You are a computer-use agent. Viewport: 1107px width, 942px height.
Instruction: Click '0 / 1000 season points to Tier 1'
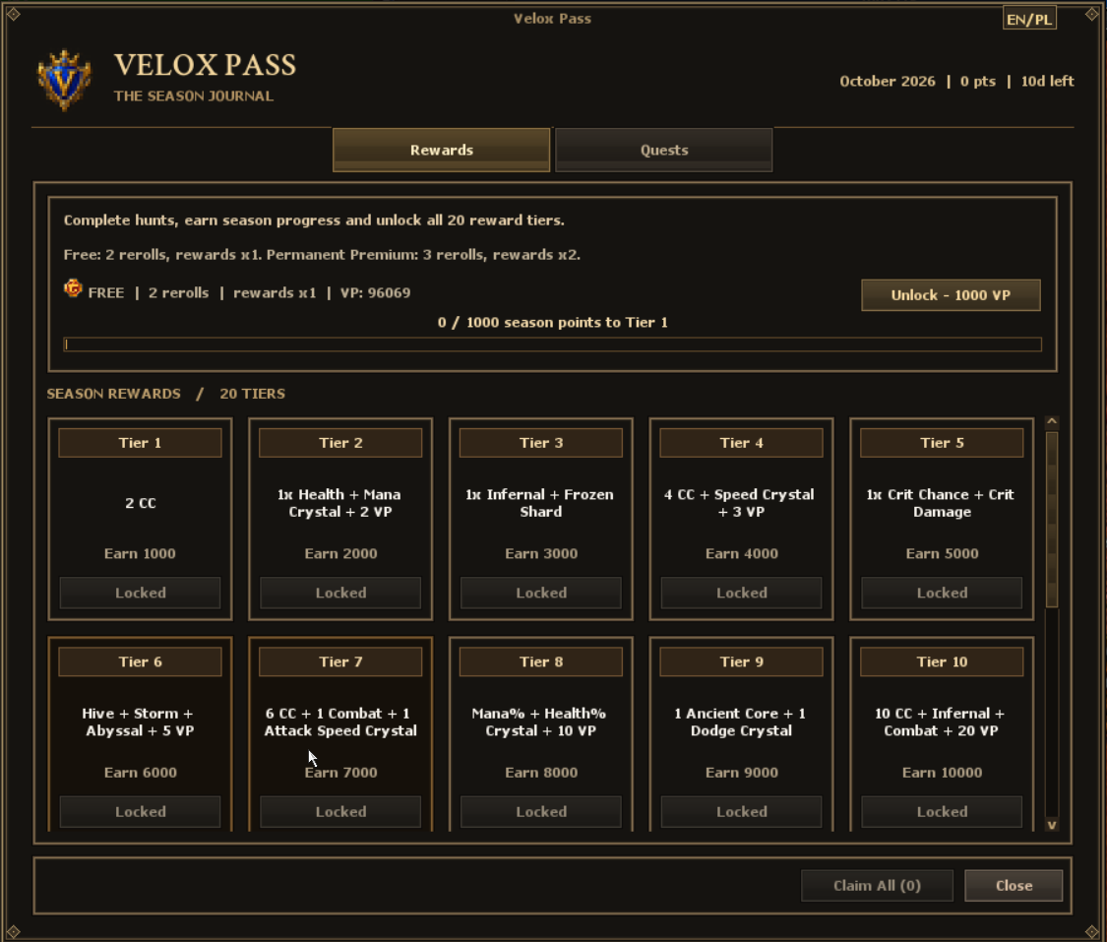click(552, 322)
